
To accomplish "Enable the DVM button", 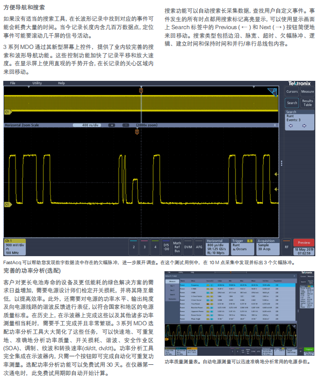I will click(188, 247).
